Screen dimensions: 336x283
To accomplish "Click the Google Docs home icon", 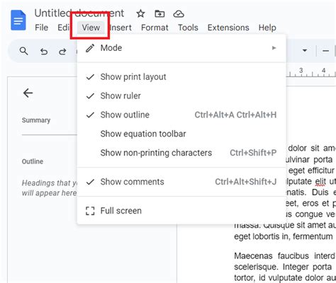I will coord(18,21).
